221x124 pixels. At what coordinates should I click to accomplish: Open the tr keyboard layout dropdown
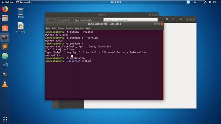[196, 2]
